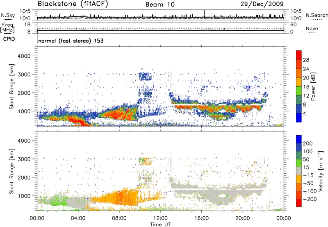Click the 'Blackstone (fitACF)' title text
Viewport: 328px width, 227px height.
[x=73, y=4]
